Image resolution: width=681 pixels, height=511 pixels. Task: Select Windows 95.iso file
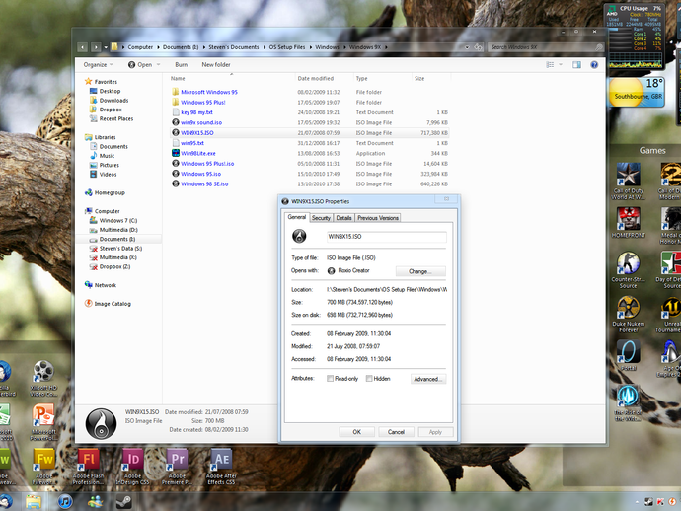tap(200, 174)
